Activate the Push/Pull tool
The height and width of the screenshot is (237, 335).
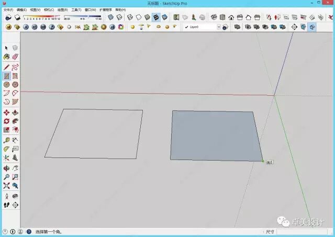pyautogui.click(x=15, y=112)
